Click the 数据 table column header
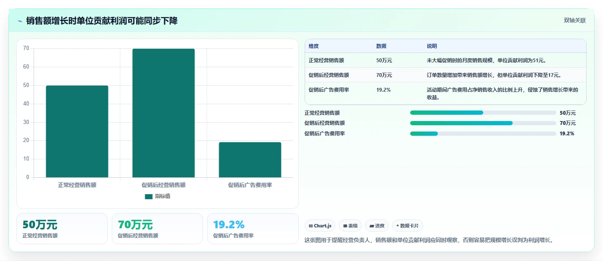603x261 pixels. [381, 46]
